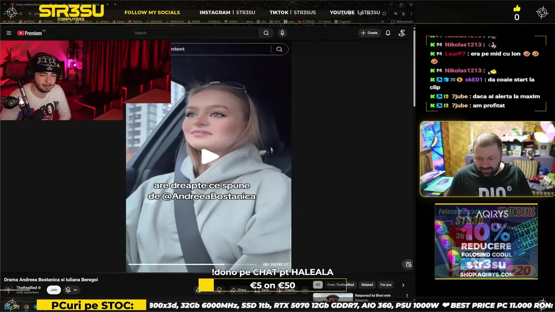Send Thanks to the creator

click(287, 290)
